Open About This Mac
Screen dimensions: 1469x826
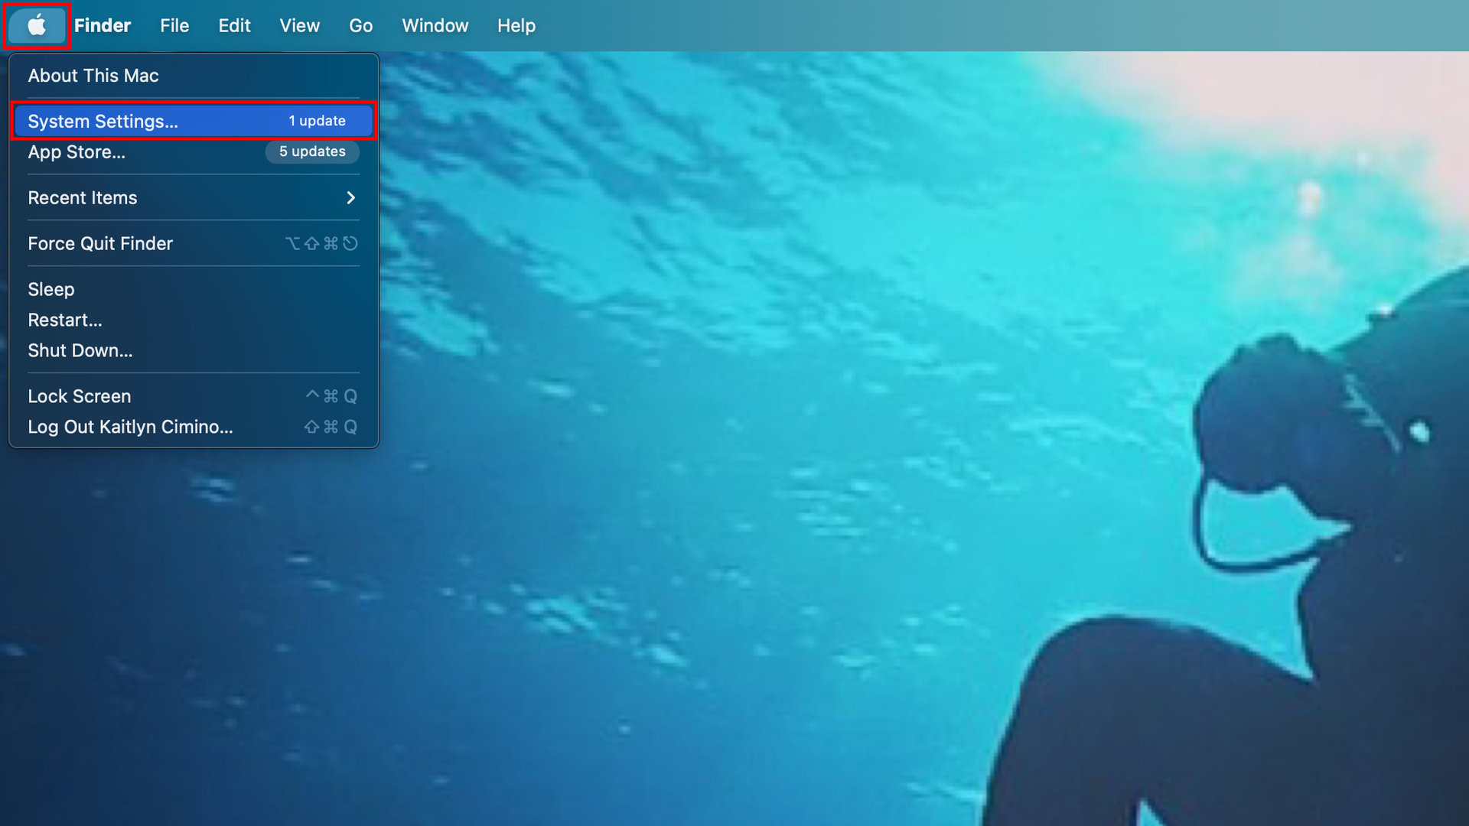tap(93, 76)
